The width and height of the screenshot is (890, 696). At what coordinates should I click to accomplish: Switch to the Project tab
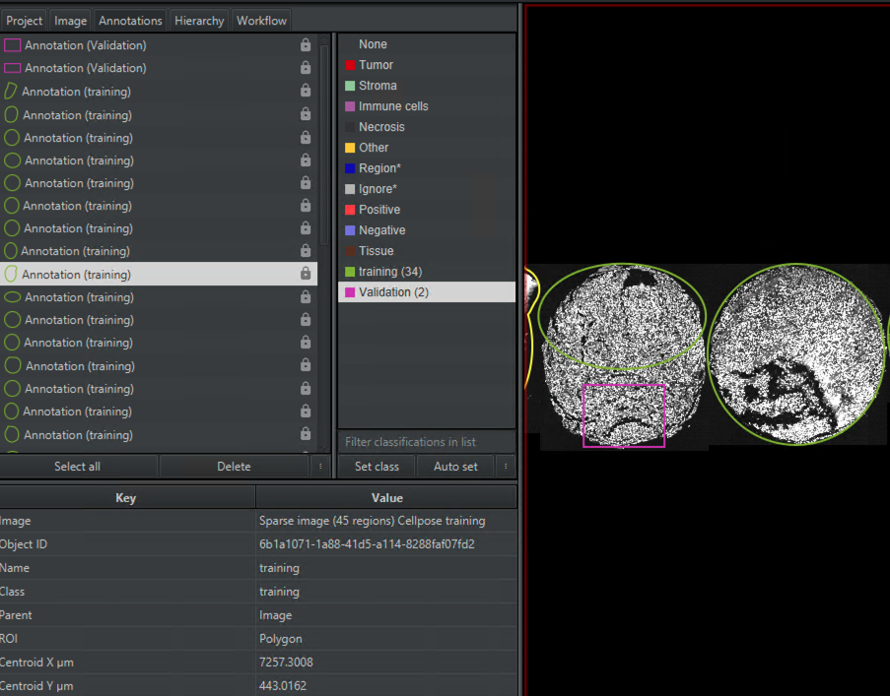click(x=24, y=20)
